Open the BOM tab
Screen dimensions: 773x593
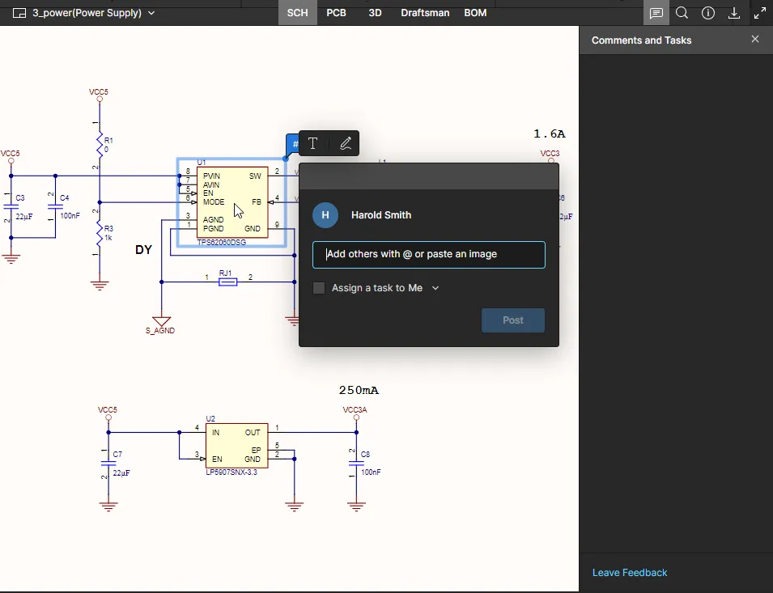(475, 13)
